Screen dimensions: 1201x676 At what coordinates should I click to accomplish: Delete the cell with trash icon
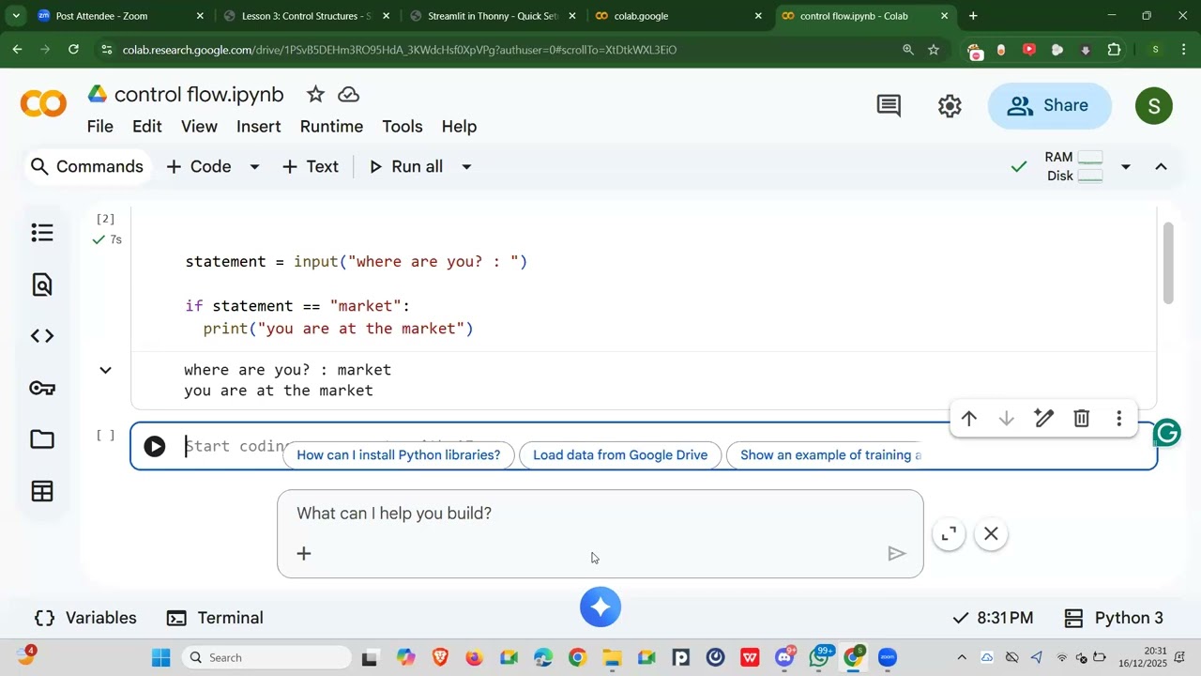(1082, 419)
